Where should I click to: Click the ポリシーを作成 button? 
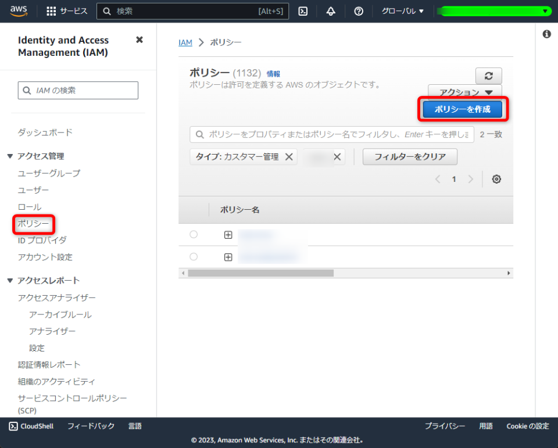click(x=462, y=109)
